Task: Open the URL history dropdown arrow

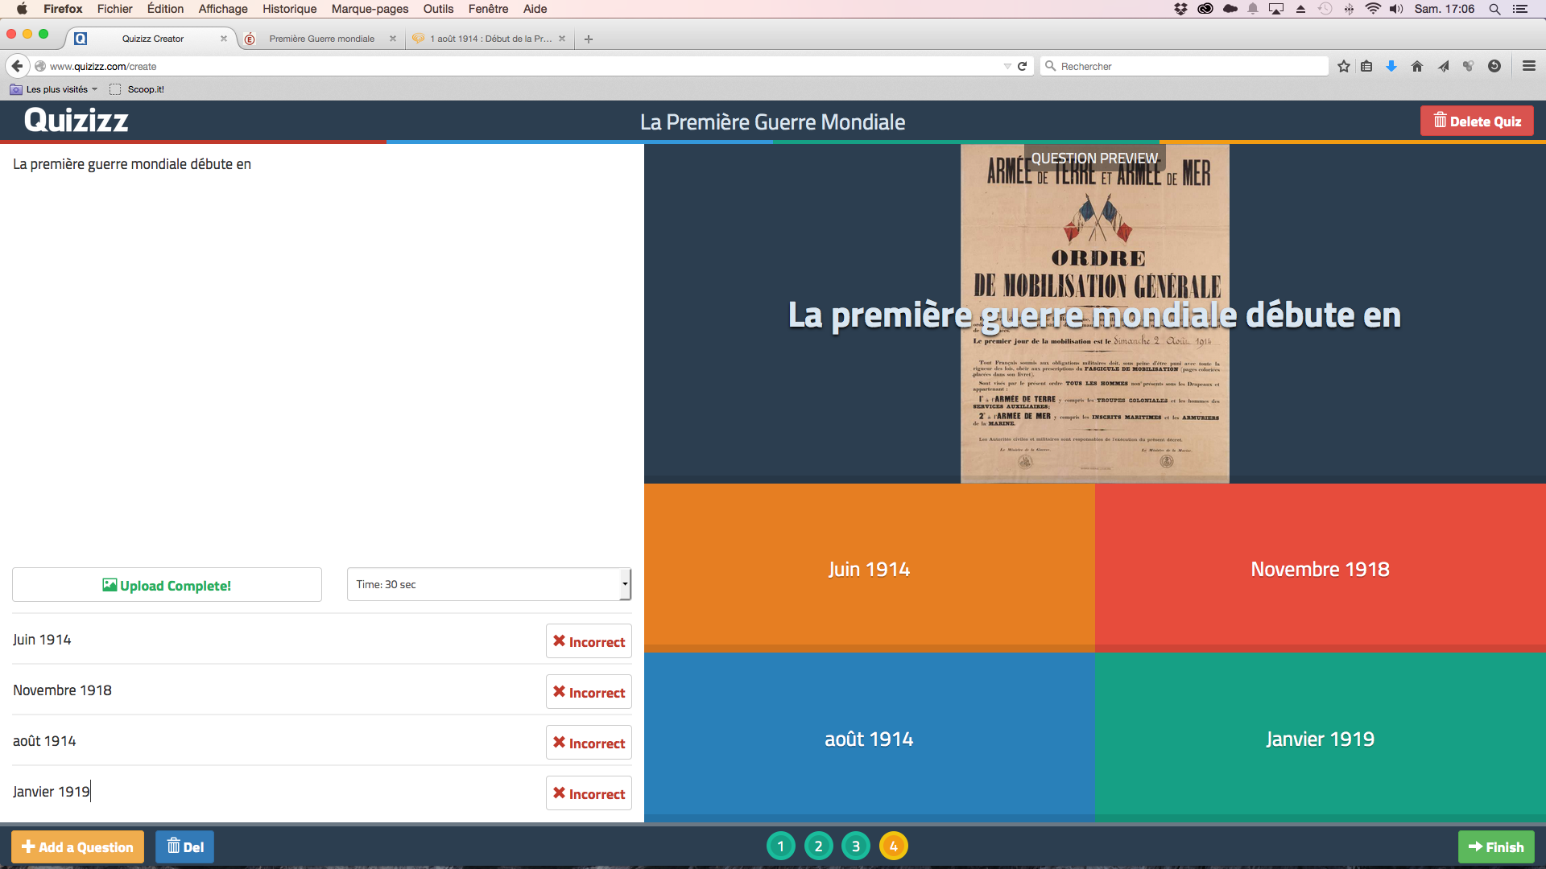Action: [x=1007, y=66]
